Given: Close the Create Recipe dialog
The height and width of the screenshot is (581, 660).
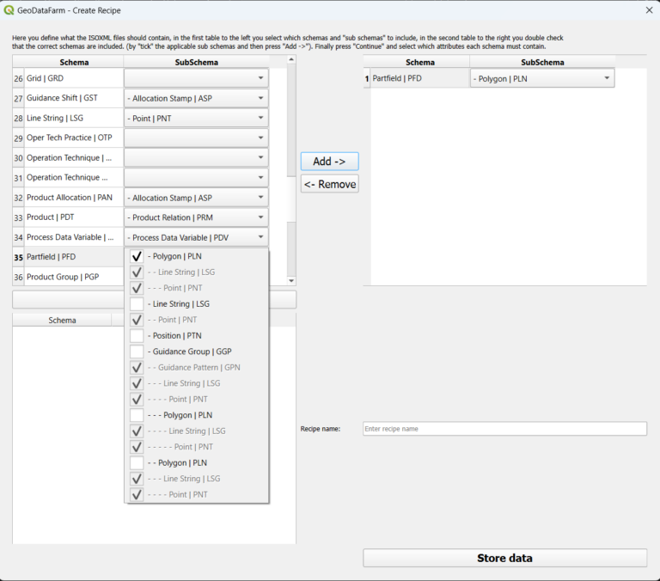Looking at the screenshot, I should (649, 10).
